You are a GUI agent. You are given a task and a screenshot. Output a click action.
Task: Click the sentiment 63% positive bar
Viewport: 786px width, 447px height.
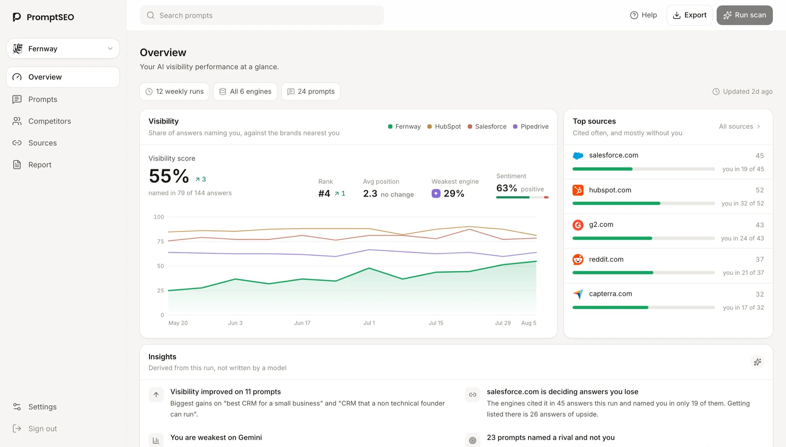pos(522,197)
